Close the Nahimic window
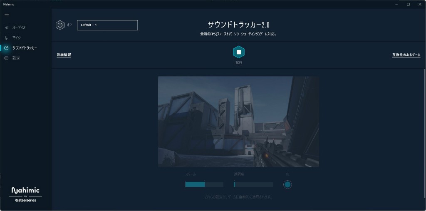 click(x=420, y=4)
